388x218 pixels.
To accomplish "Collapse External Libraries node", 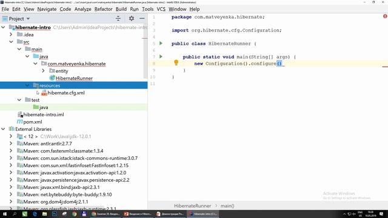I will [x=3, y=129].
